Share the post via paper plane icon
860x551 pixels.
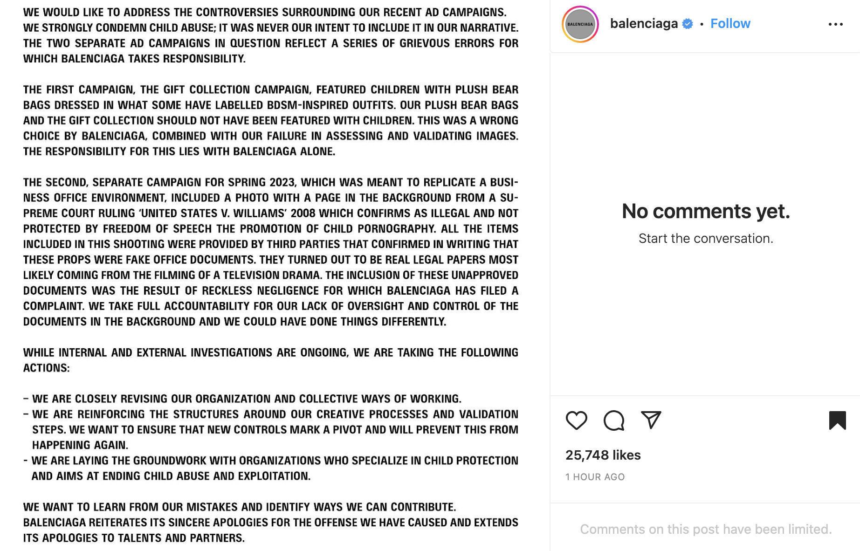click(651, 420)
